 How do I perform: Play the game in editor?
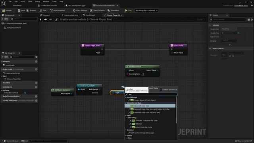pyautogui.click(x=128, y=10)
